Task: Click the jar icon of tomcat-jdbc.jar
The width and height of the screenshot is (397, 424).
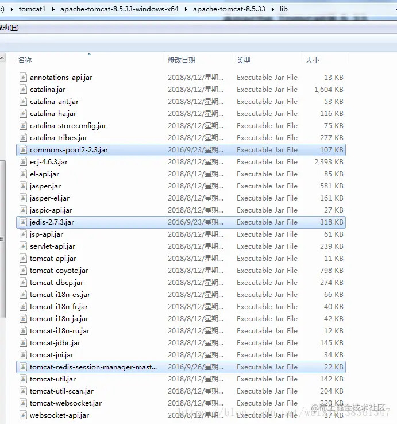Action: click(x=23, y=343)
